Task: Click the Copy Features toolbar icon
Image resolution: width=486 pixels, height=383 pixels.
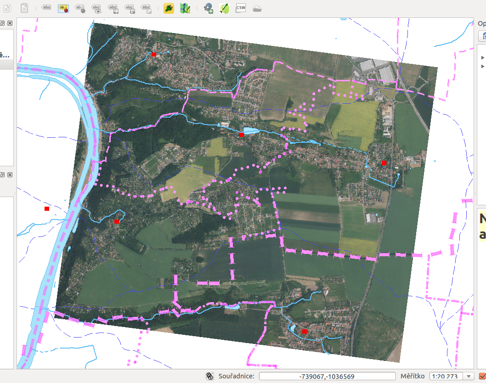Action: coord(7,8)
